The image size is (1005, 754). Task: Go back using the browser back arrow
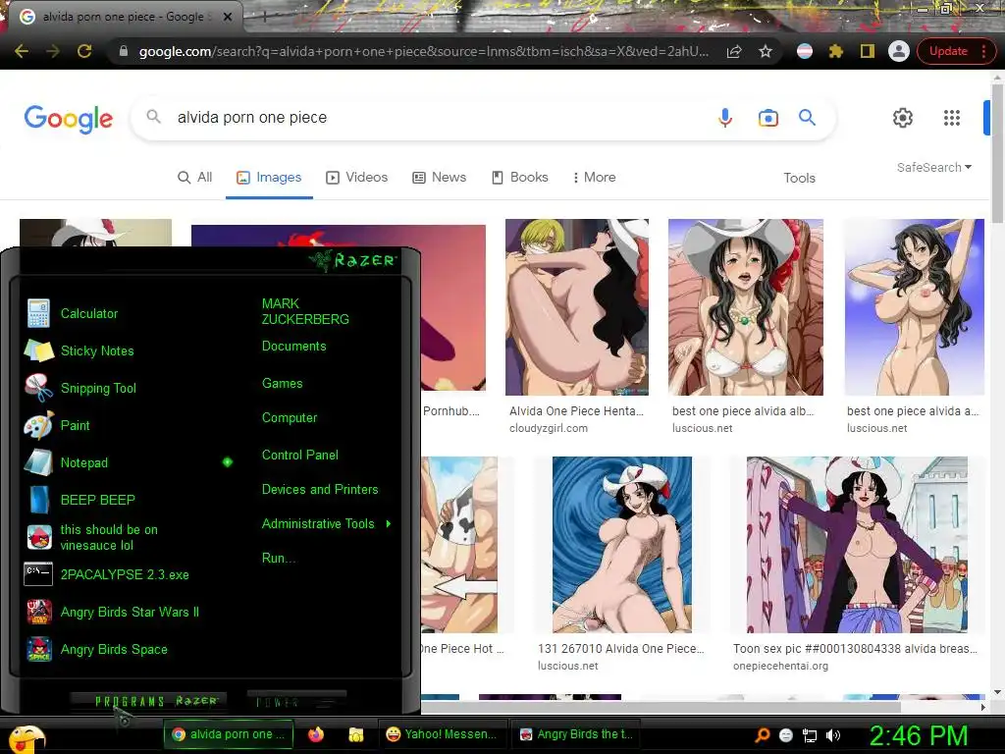pyautogui.click(x=22, y=51)
